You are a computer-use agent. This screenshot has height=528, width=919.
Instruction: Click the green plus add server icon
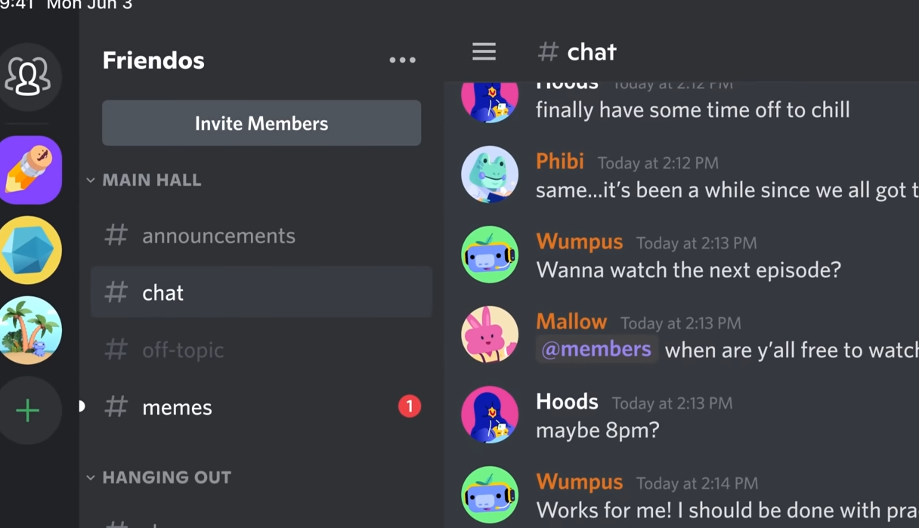click(x=29, y=410)
